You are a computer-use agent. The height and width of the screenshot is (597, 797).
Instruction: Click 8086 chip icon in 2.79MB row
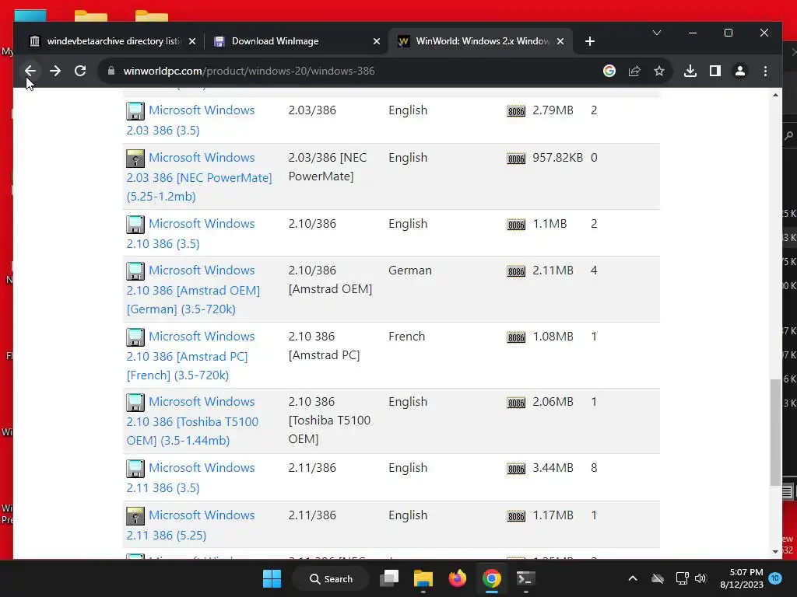coord(516,111)
